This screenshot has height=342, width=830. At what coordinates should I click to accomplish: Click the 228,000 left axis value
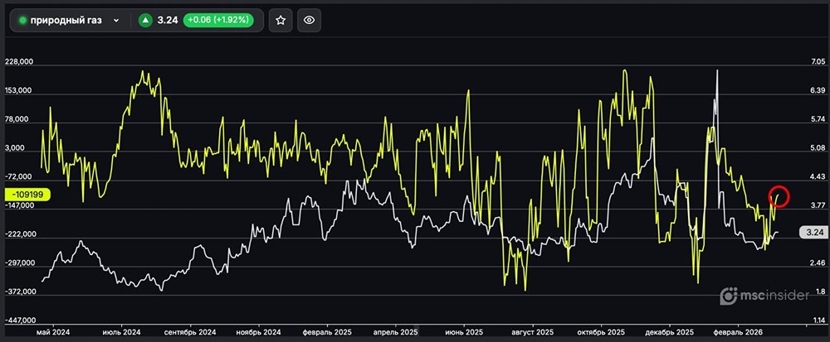[19, 62]
